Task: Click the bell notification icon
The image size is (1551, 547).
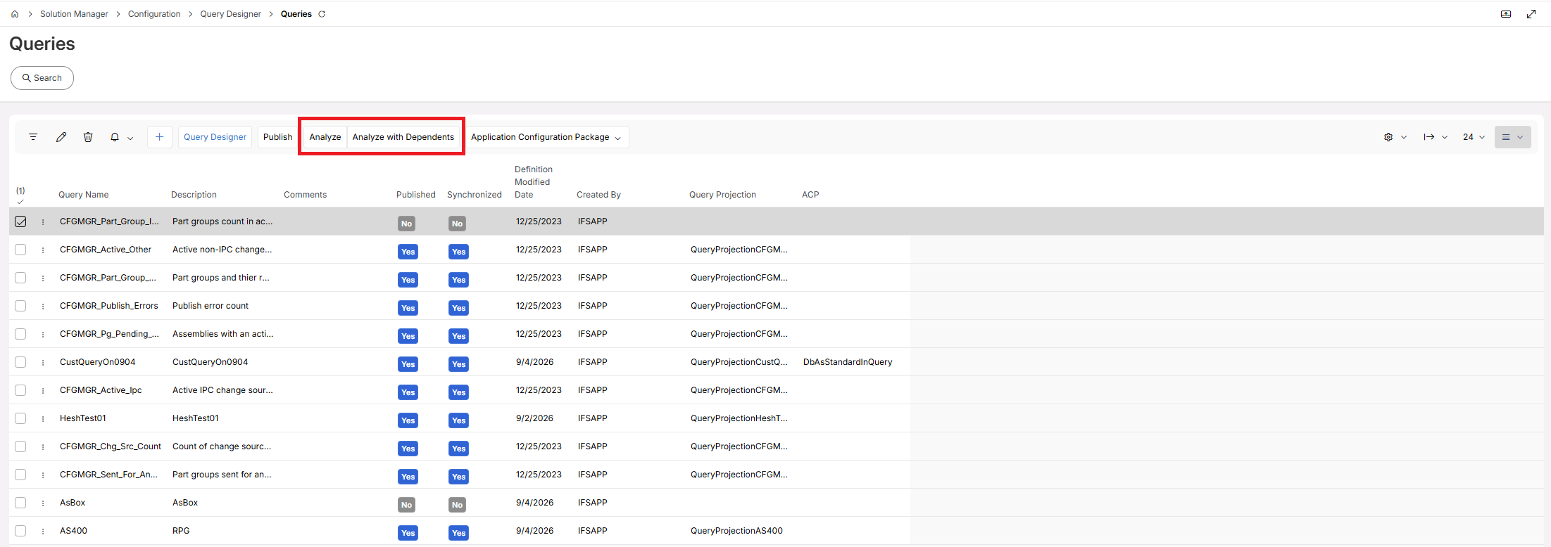Action: point(115,137)
